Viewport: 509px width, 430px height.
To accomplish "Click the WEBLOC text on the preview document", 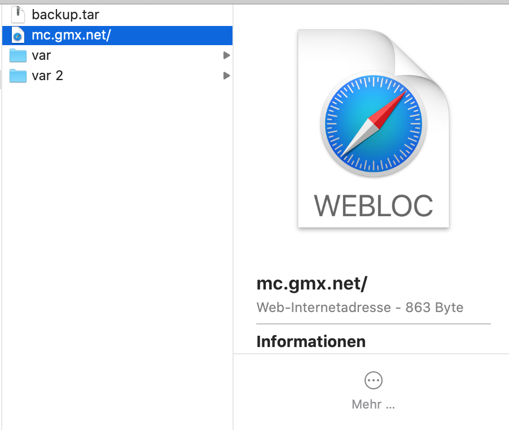I will coord(373,205).
